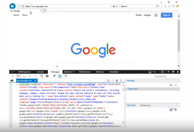This screenshot has width=194, height=132.
Task: Click the page vertical scrollbar thumb
Action: click(179, 36)
